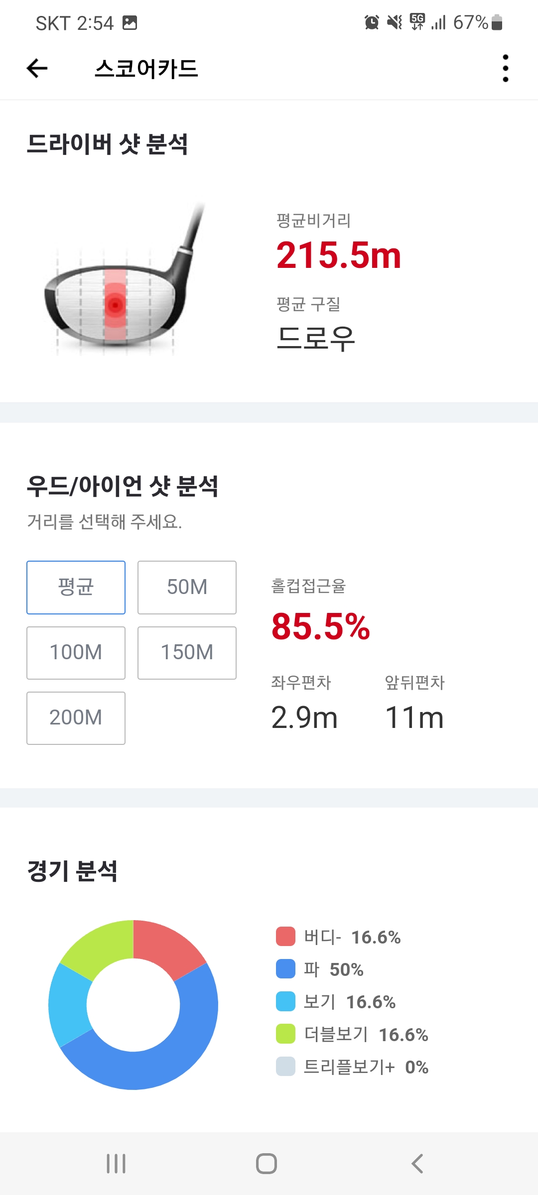Tap the picture notification icon by the clock
This screenshot has height=1195, width=538.
130,22
